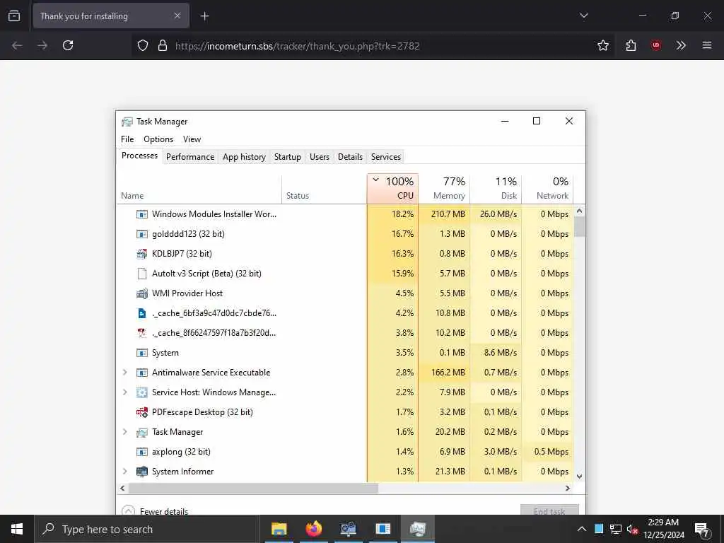The width and height of the screenshot is (724, 543).
Task: Click the muted volume tray icon
Action: click(632, 529)
